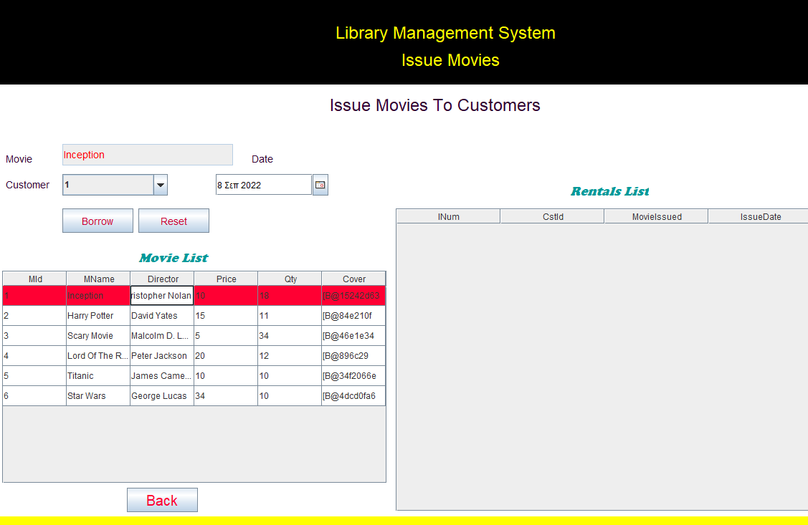Screen dimensions: 808x525
Task: Open the calendar date picker icon
Action: 320,184
